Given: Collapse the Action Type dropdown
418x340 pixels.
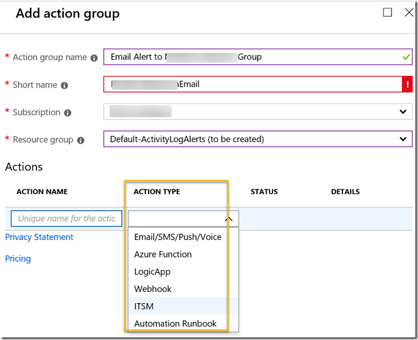Looking at the screenshot, I should (228, 219).
